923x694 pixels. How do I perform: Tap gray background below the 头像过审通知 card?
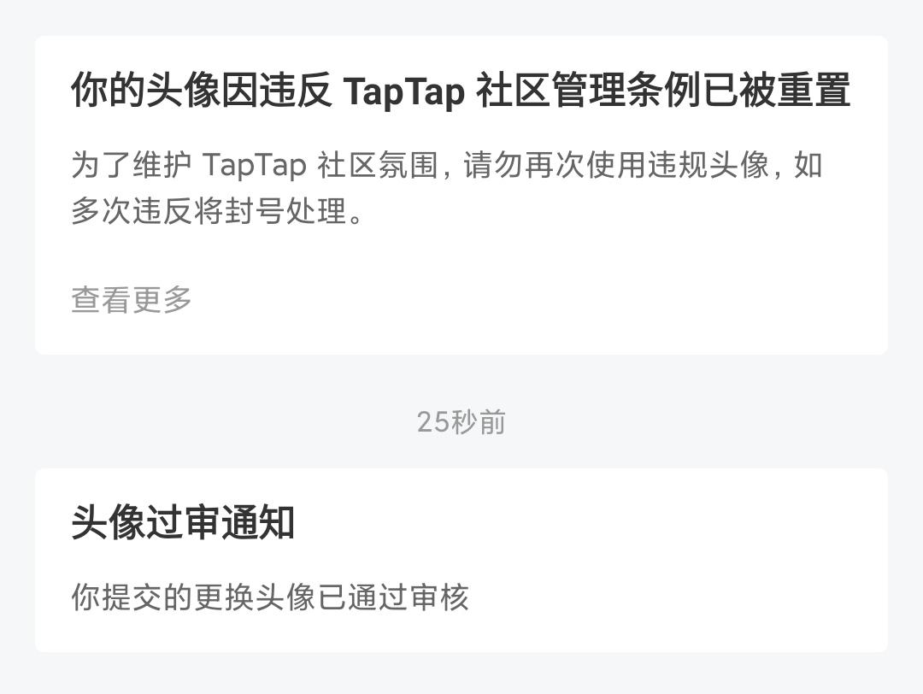coord(461,674)
